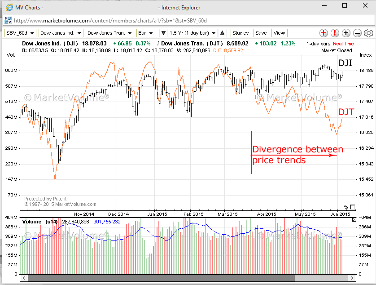
Task: Click the red exclamation alert icon
Action: (x=335, y=33)
